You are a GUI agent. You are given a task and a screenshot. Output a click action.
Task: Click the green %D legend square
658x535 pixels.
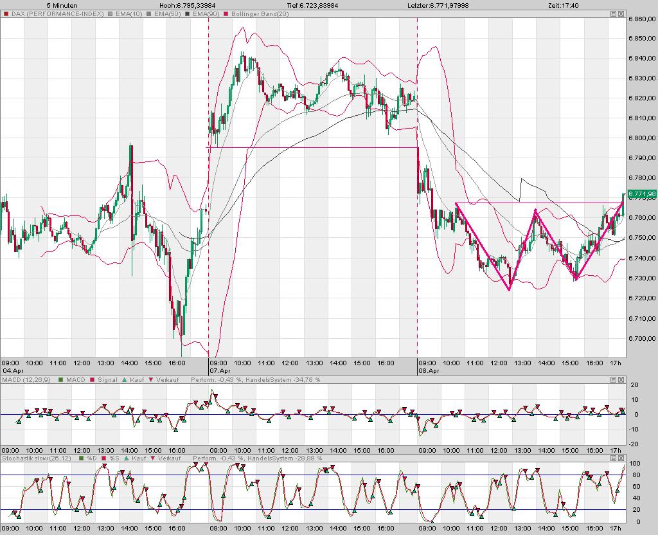coord(82,458)
